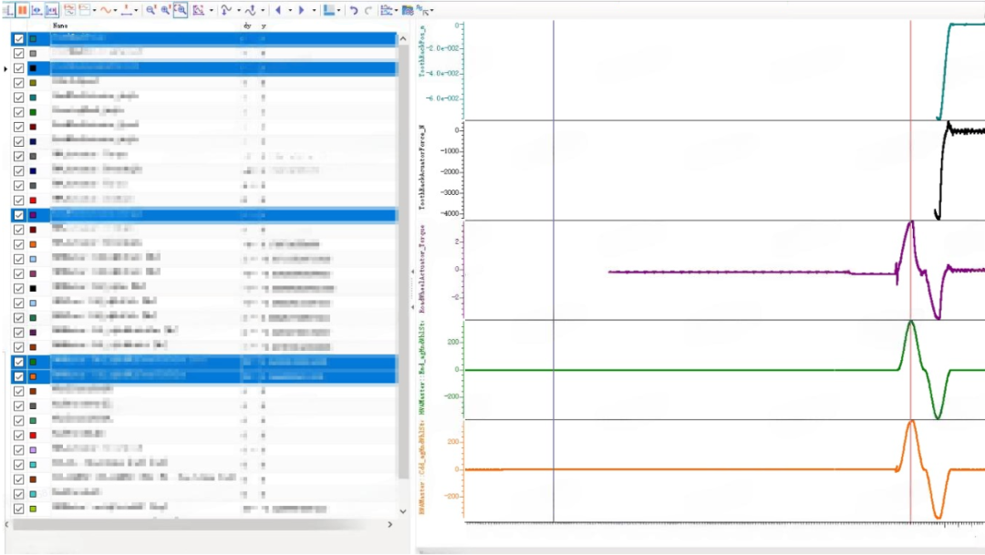The height and width of the screenshot is (555, 985).
Task: Step back with left arrow icon
Action: 278,10
